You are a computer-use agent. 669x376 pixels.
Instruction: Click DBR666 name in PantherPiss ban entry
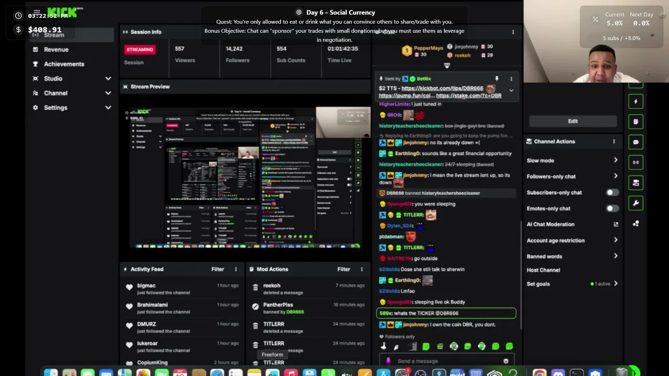295,312
